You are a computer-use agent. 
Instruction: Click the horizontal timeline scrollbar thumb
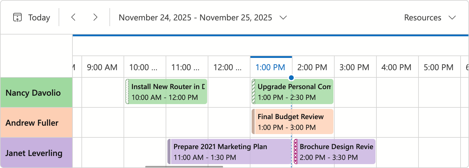(x=184, y=166)
